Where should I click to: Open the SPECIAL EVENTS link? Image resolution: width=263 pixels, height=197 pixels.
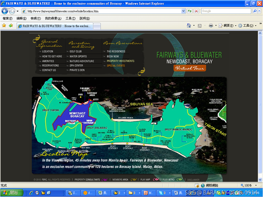[116, 66]
